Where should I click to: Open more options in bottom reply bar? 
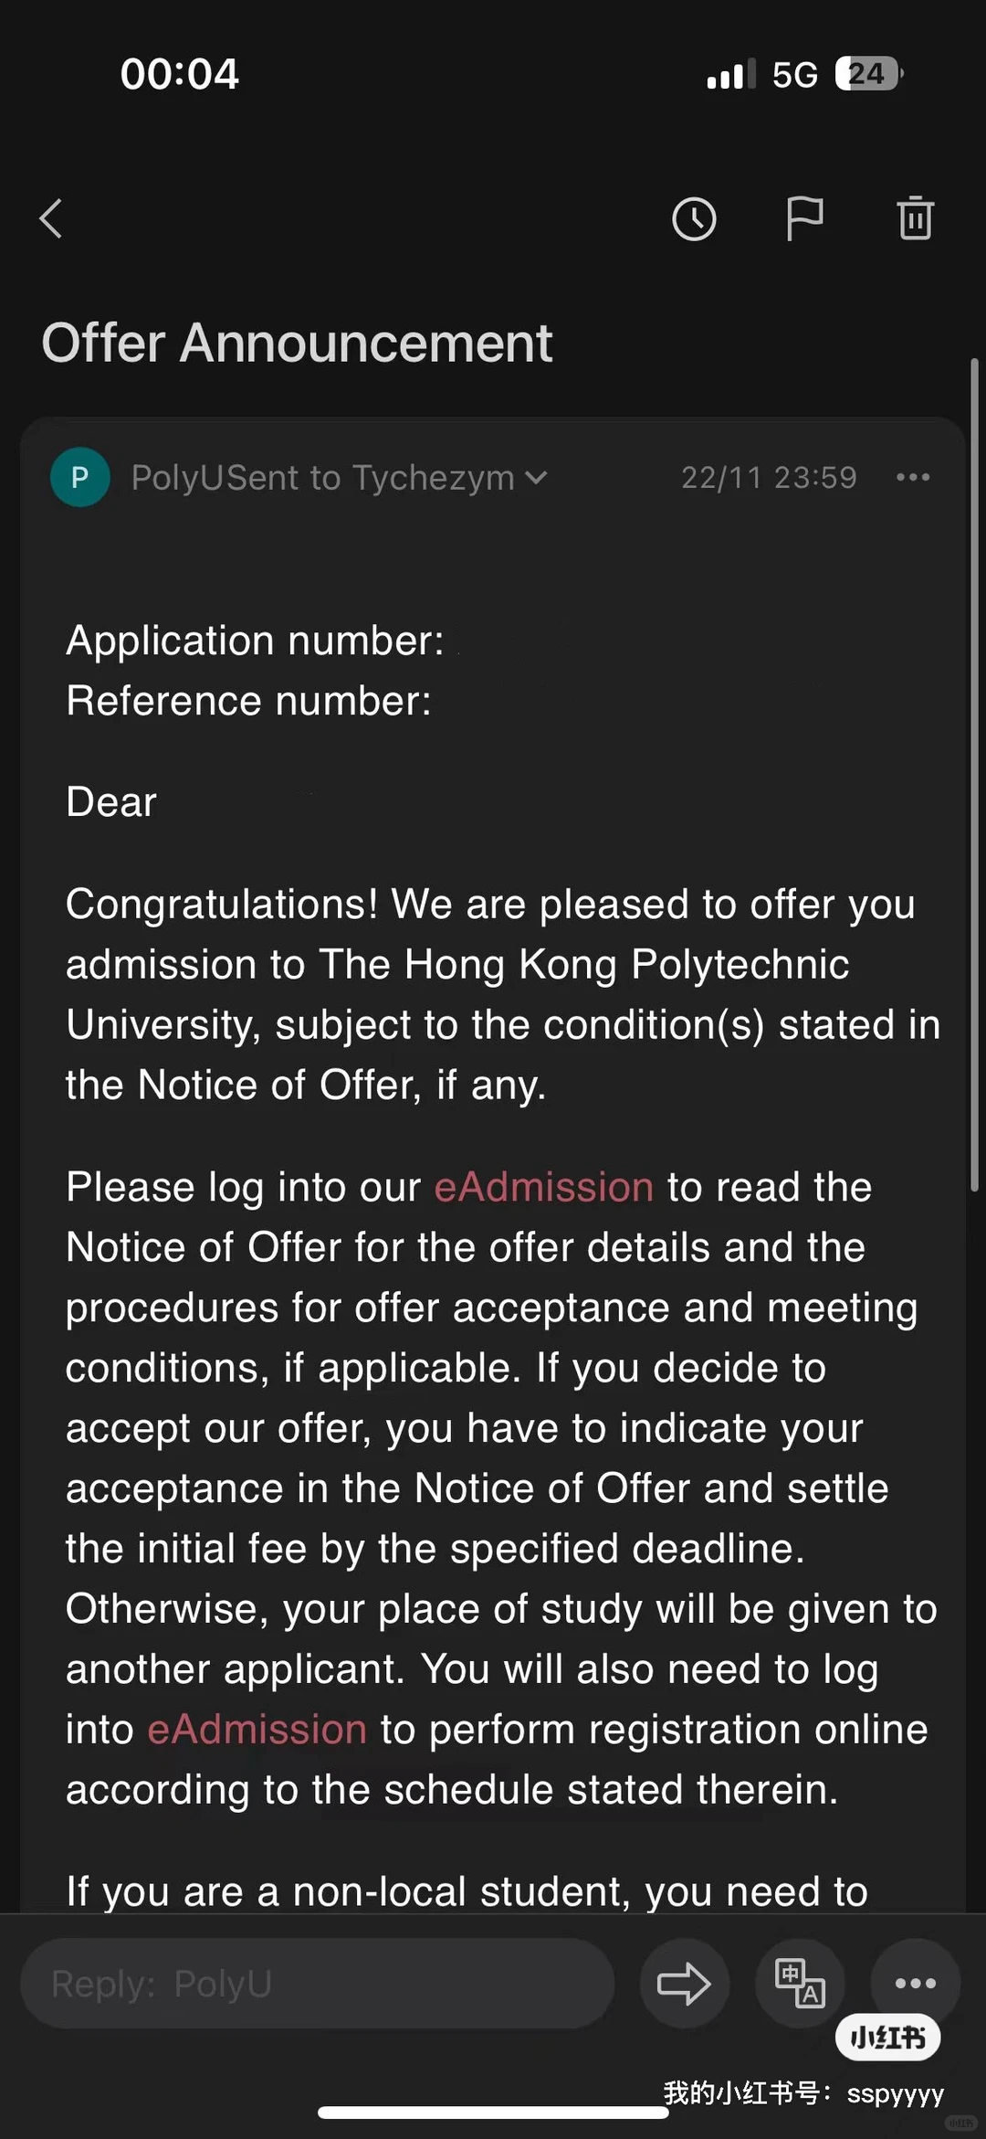tap(916, 1982)
